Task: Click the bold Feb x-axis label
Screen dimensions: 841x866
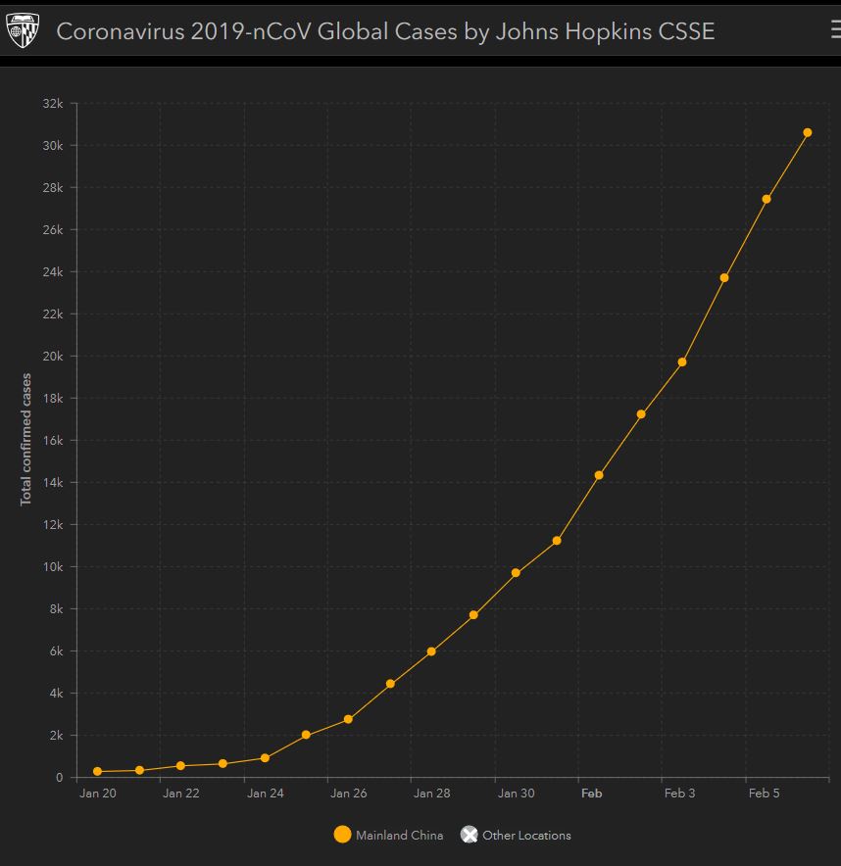Action: (x=591, y=794)
